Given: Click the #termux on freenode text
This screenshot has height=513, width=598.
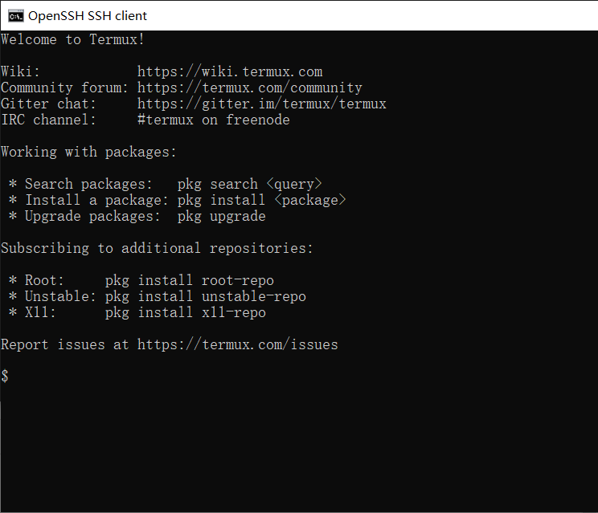Looking at the screenshot, I should pos(214,120).
